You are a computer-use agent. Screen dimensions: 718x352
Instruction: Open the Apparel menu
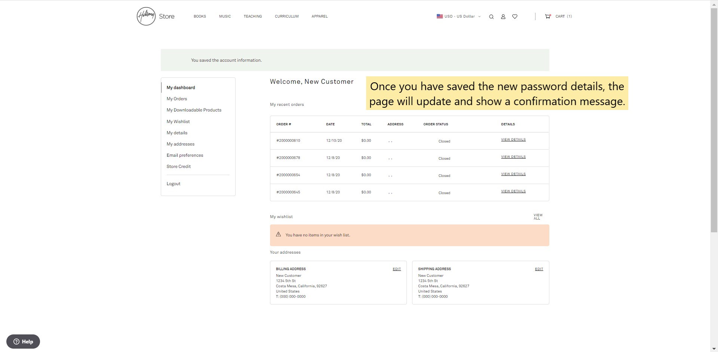(319, 16)
